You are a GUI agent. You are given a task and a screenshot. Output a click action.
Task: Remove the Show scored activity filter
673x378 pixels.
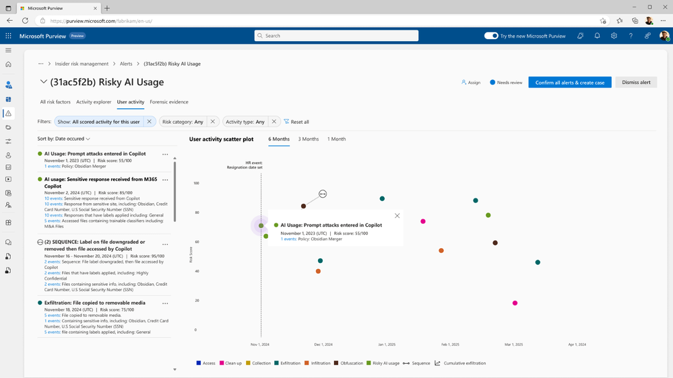coord(150,122)
